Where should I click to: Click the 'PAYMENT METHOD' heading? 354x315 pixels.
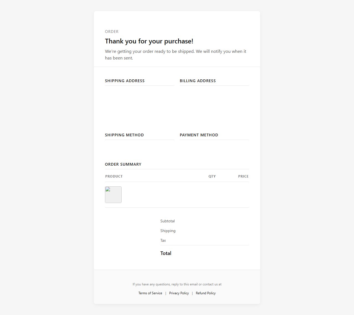[199, 135]
